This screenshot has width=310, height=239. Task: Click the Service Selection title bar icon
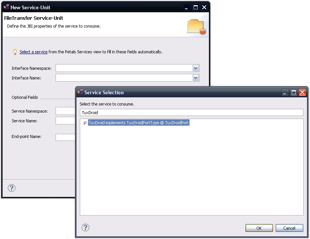[80, 92]
